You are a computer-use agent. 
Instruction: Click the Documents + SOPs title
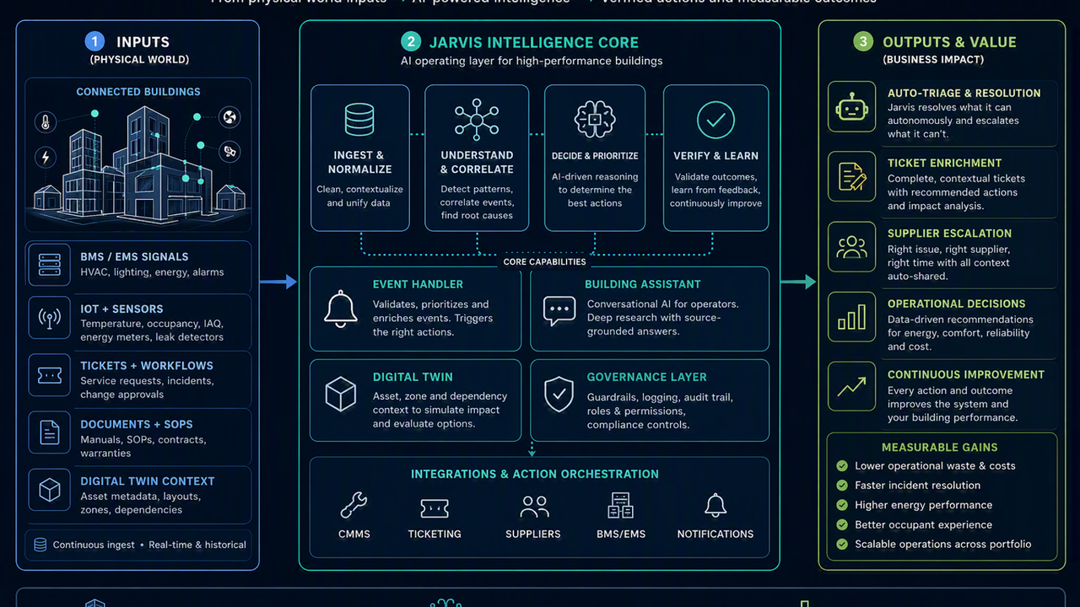tap(137, 425)
